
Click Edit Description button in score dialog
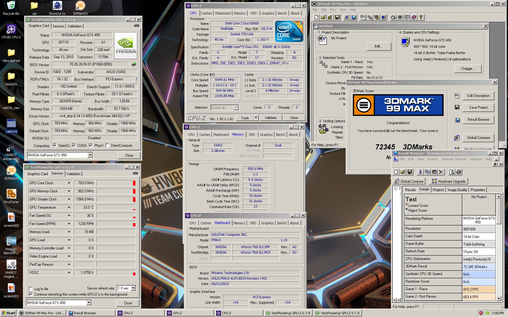478,96
